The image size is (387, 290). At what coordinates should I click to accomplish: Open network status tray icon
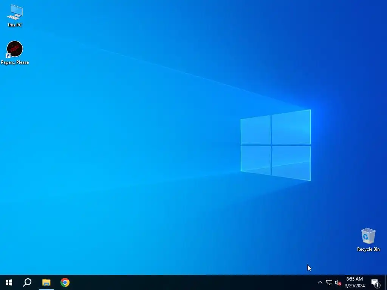point(329,282)
